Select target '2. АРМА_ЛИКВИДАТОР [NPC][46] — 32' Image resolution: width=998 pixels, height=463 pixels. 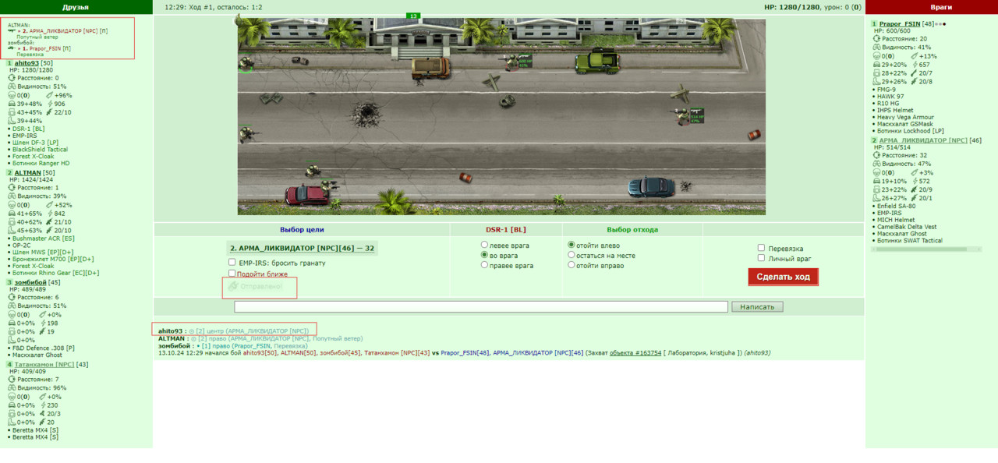302,248
